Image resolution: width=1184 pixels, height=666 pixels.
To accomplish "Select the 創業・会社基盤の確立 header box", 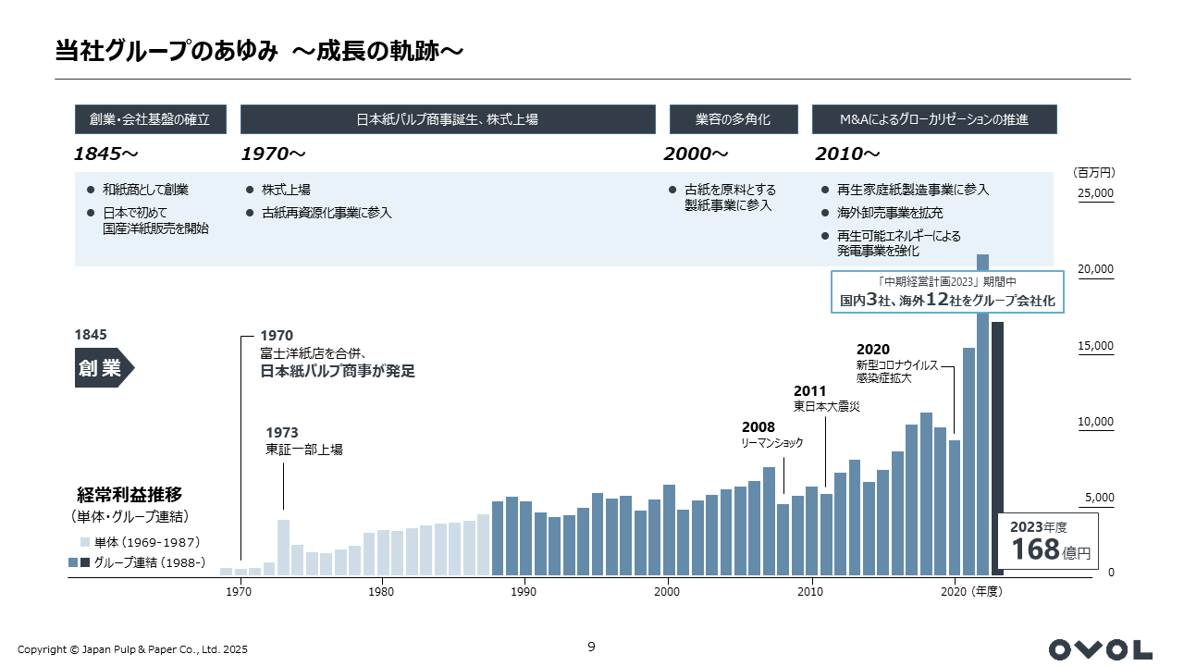I will pyautogui.click(x=151, y=119).
